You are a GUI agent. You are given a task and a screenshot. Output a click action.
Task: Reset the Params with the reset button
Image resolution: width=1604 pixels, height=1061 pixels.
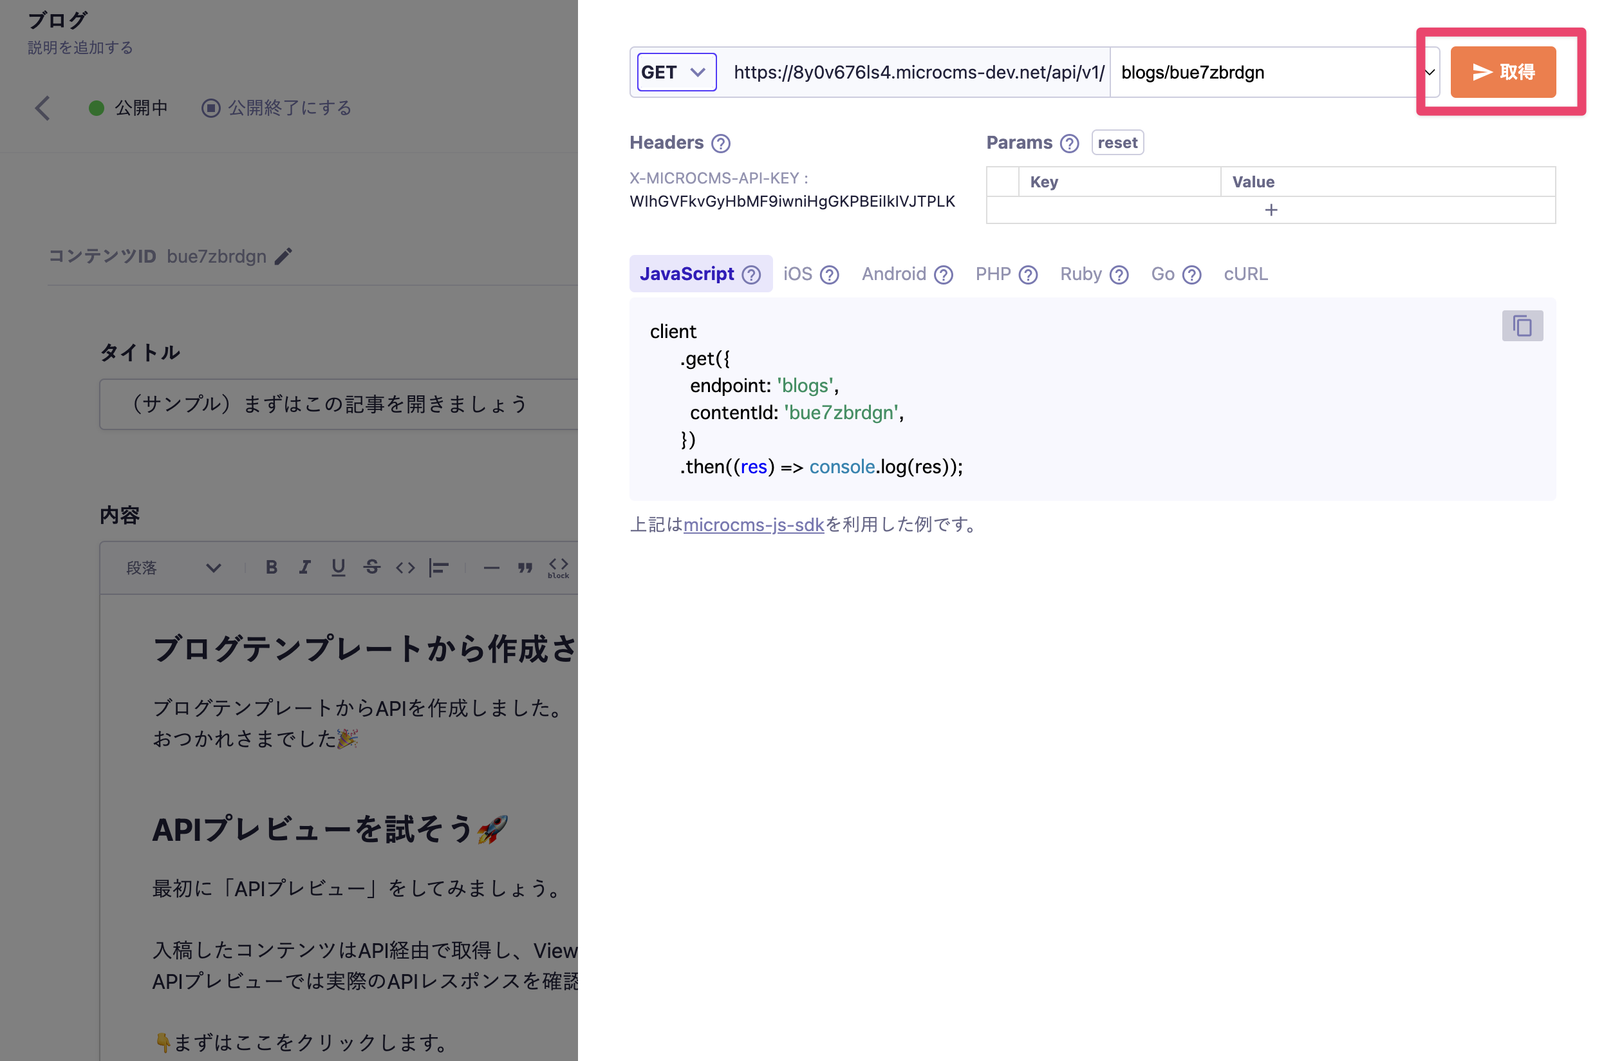1117,142
